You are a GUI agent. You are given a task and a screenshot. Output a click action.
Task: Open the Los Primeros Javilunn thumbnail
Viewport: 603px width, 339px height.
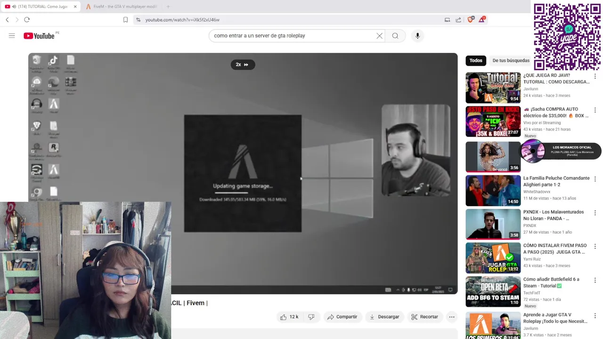pos(493,325)
